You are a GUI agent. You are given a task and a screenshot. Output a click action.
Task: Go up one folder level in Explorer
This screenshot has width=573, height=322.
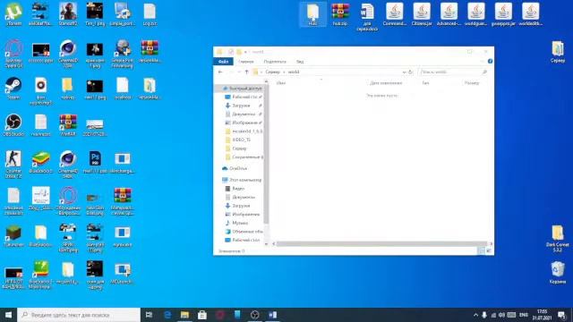247,72
